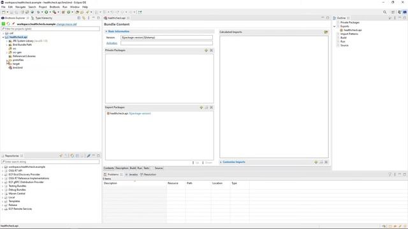Expand Bnd Bundle Path node
This screenshot has width=408, height=229.
pyautogui.click(x=7, y=45)
